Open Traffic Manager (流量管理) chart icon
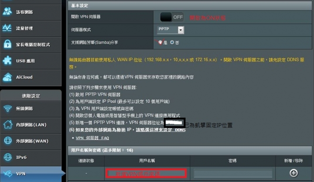Screen dimensions: 314x182 7,28
